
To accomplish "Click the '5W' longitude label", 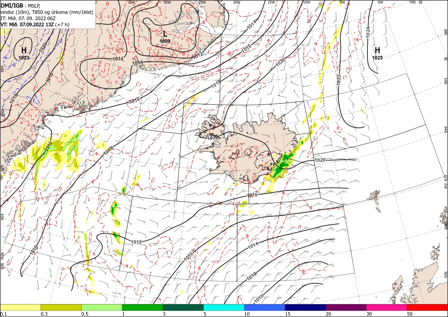I will (x=342, y=2).
